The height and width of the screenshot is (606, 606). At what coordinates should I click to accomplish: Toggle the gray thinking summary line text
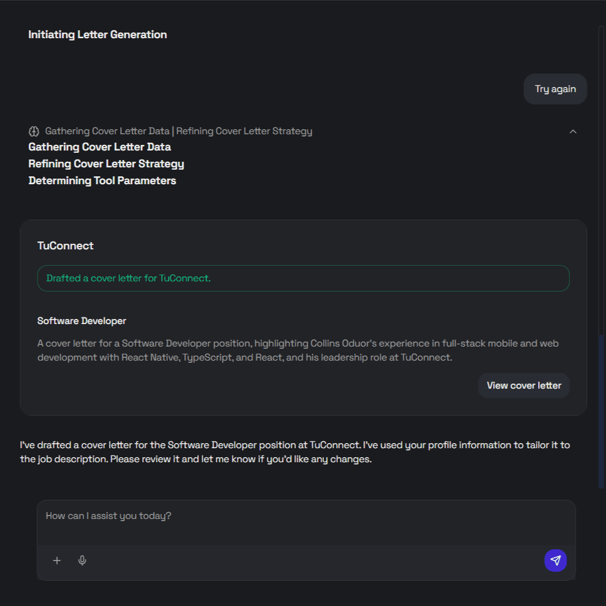[x=179, y=131]
